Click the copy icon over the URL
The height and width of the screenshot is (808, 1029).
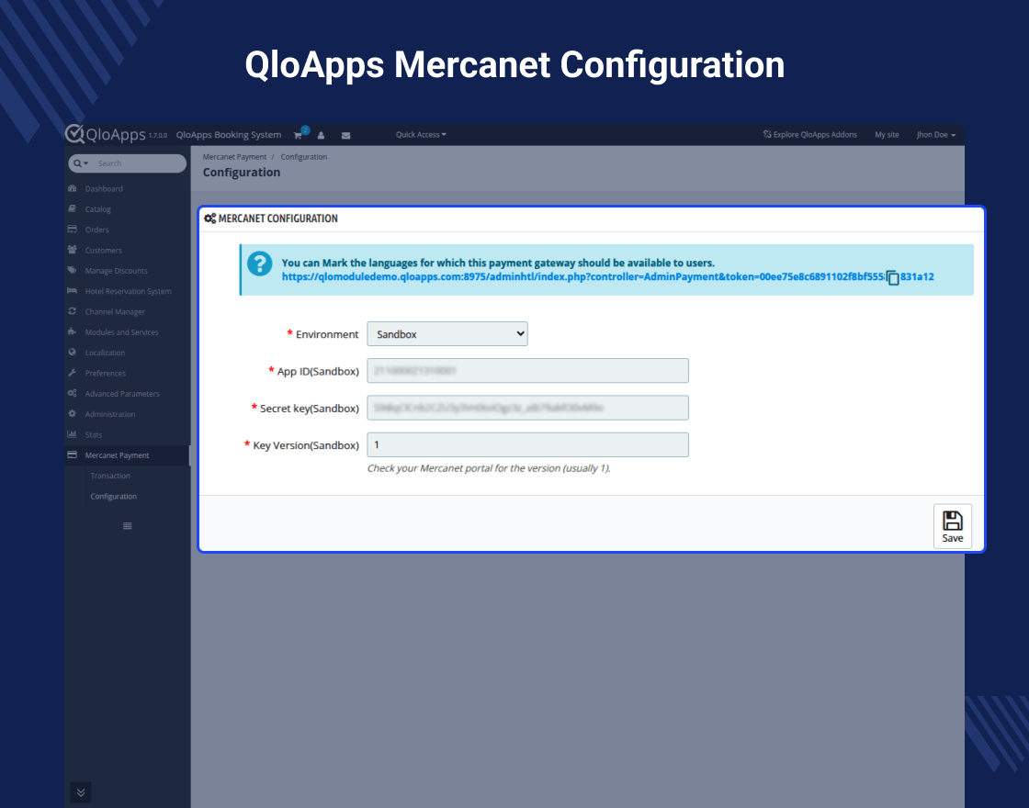coord(892,277)
